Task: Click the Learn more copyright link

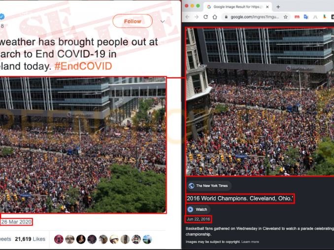Action: click(x=250, y=242)
